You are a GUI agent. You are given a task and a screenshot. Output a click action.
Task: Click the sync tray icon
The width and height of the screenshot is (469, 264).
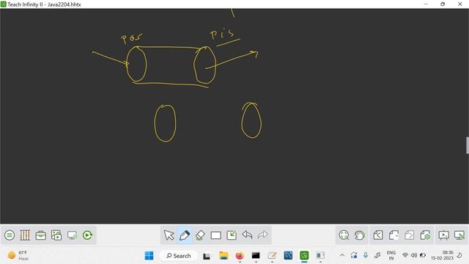354,255
